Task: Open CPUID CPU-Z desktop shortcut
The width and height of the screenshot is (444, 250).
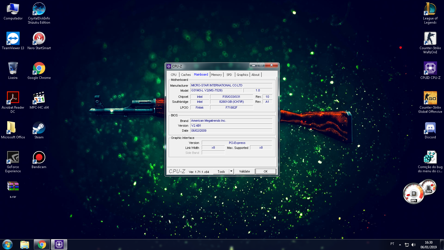Action: click(430, 71)
